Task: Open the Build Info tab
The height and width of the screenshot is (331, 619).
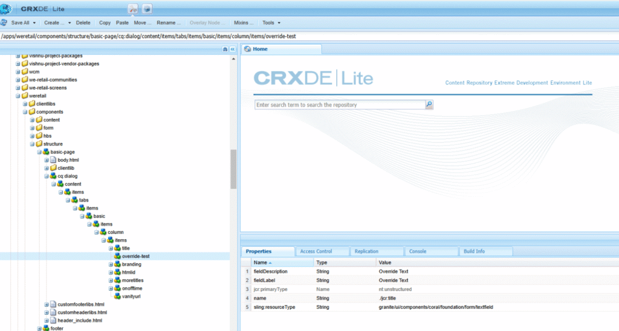Action: tap(485, 251)
